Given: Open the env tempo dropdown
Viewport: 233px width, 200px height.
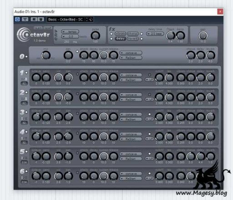Looking at the screenshot, I should [70, 31].
